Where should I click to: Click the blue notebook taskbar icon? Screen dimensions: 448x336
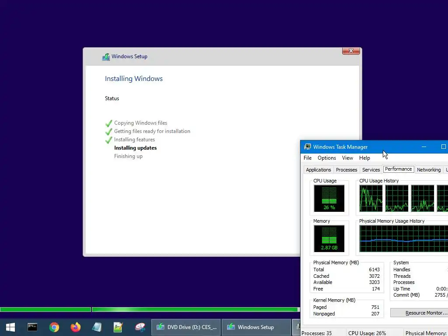[97, 327]
